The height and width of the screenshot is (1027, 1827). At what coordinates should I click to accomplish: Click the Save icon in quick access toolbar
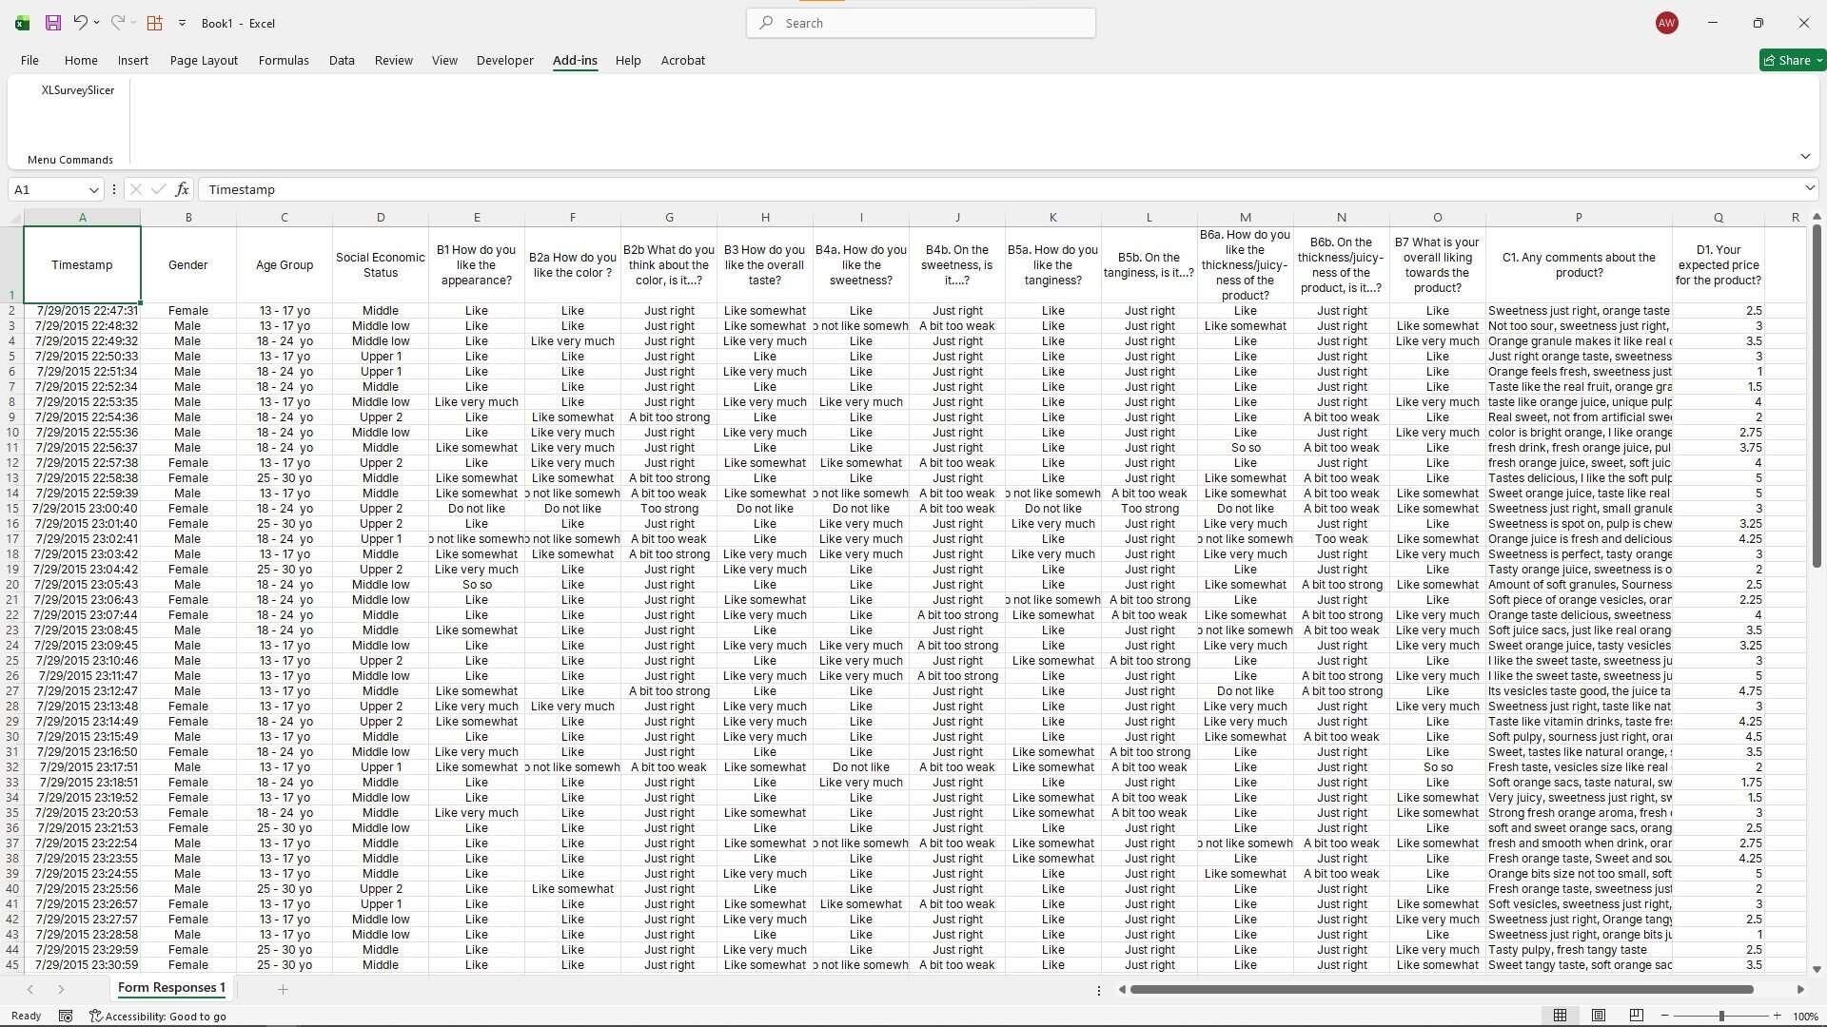tap(53, 23)
